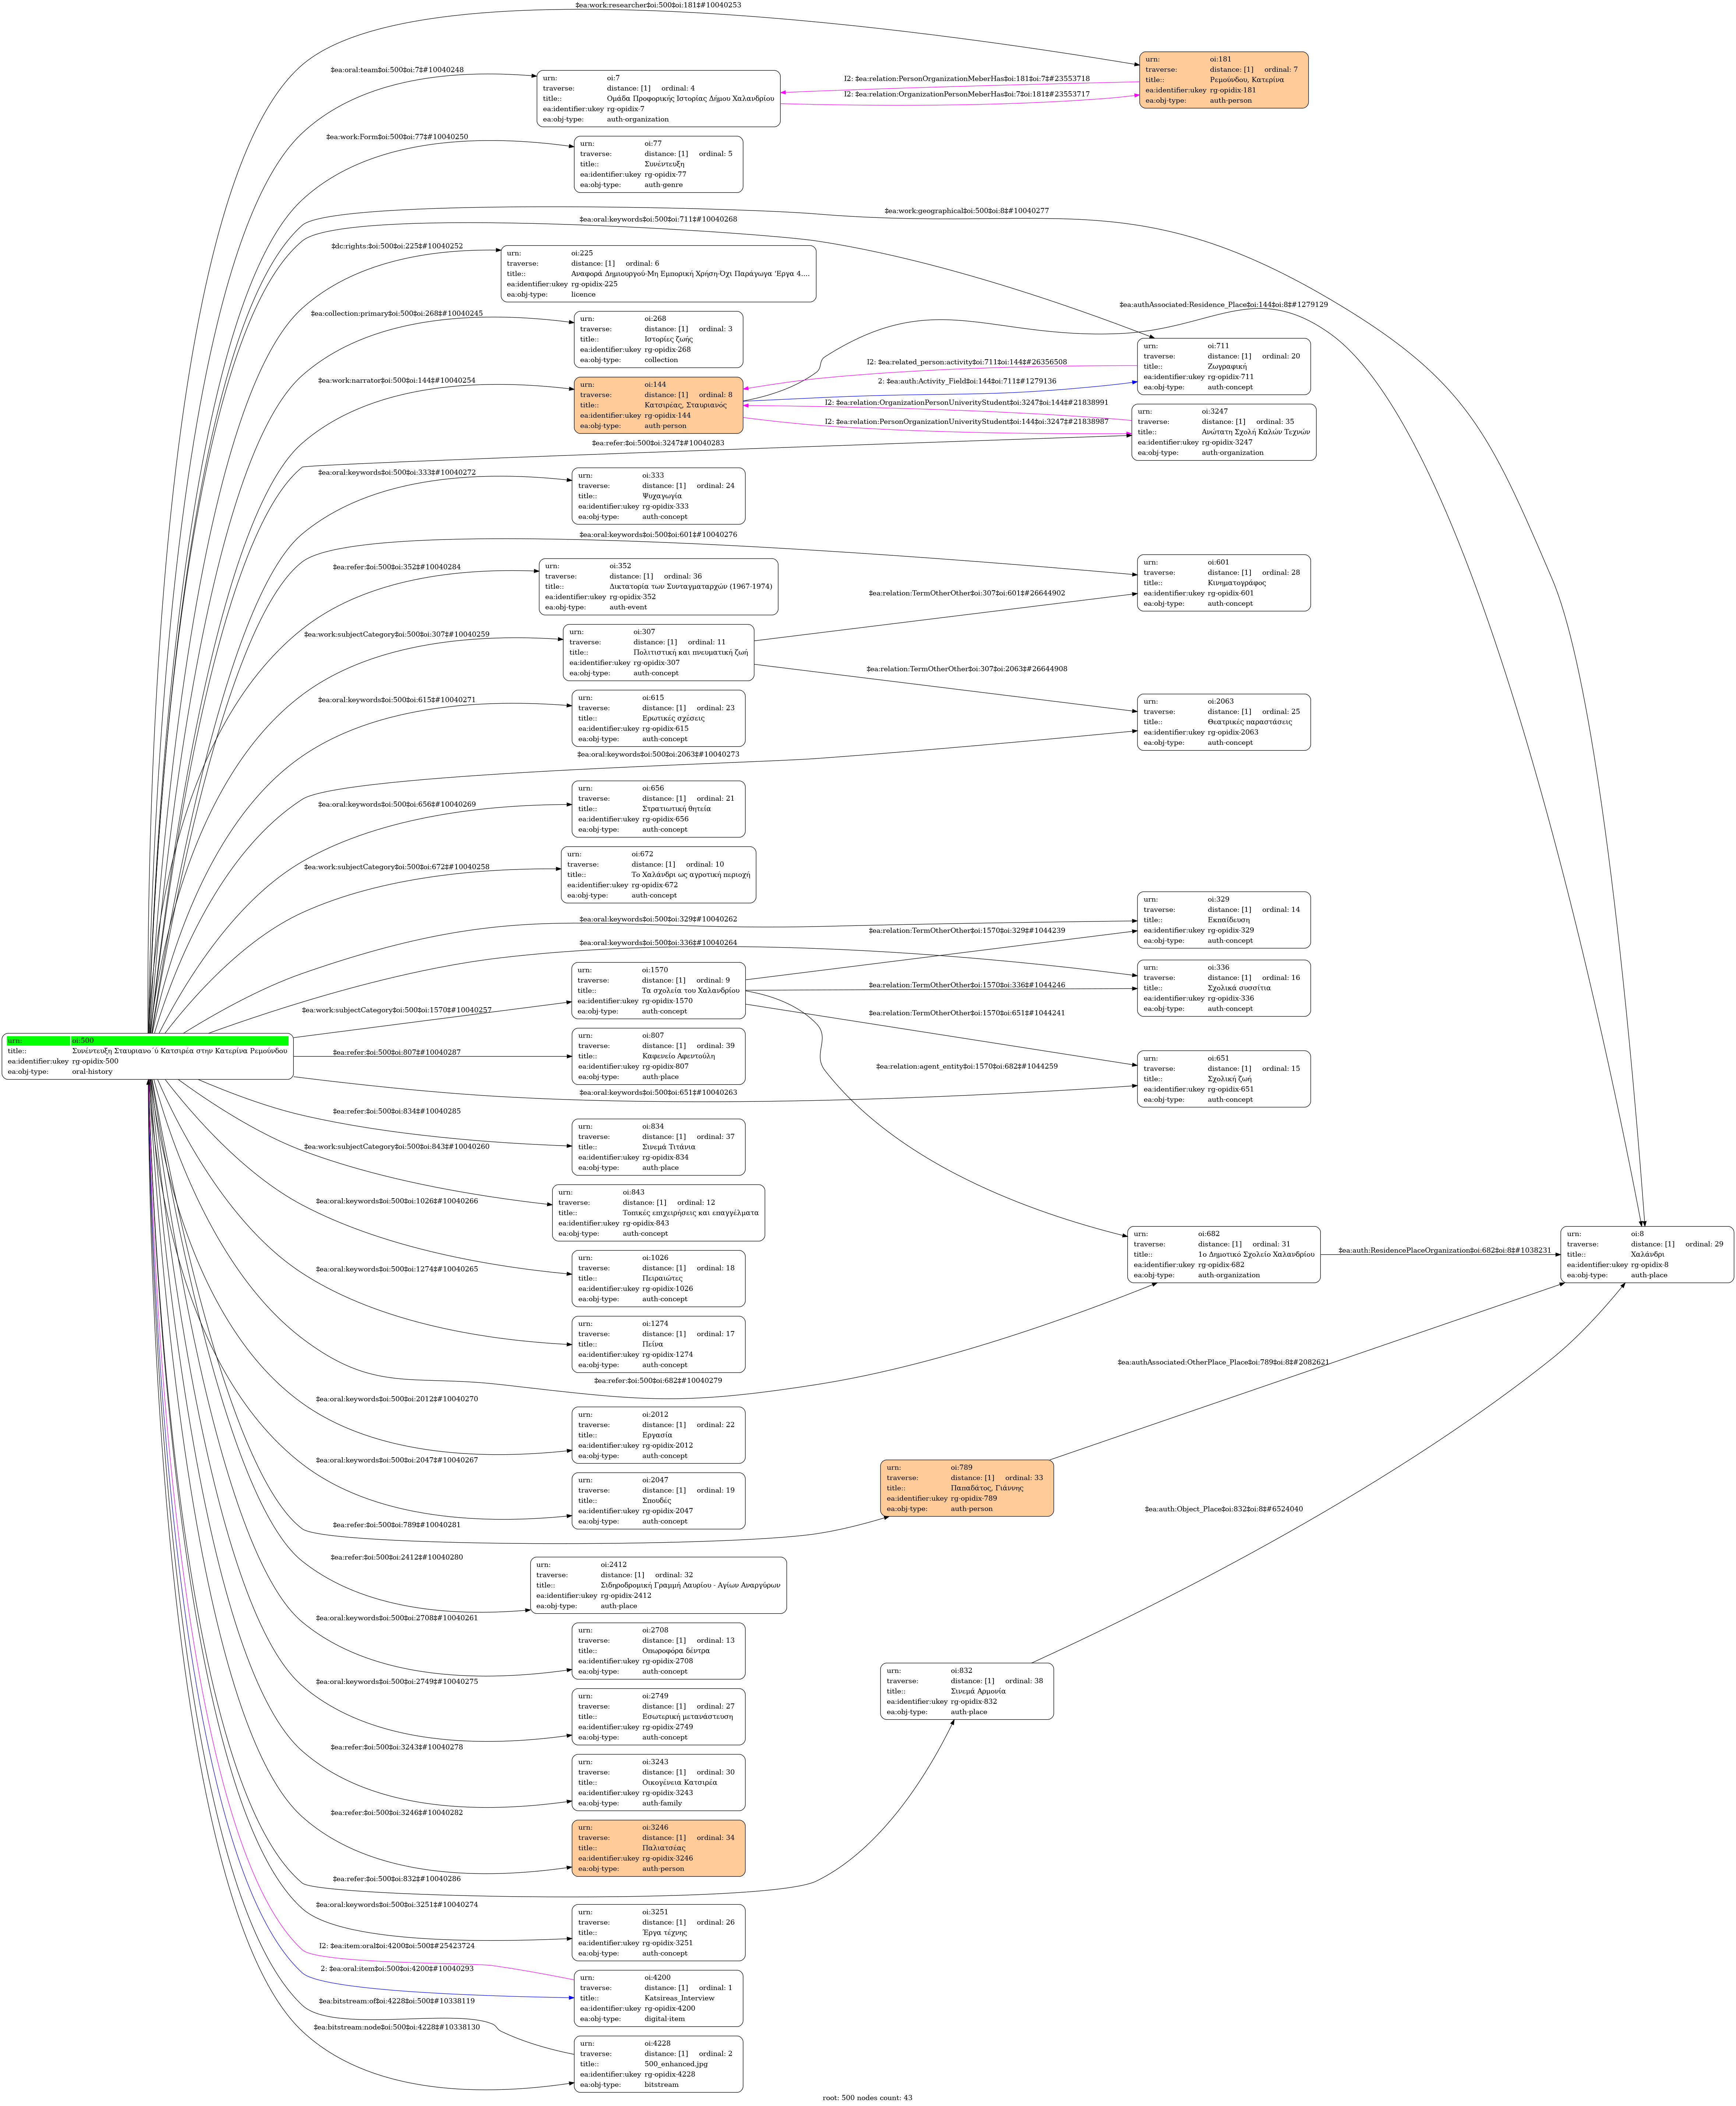Click the orange narrator node oi:144

click(658, 405)
